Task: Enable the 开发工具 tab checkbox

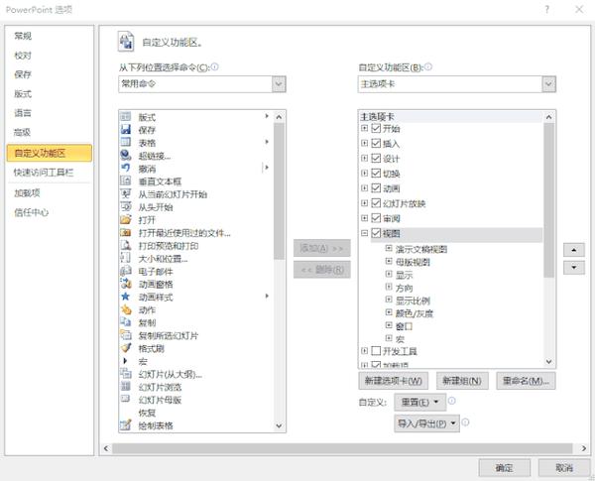Action: click(x=376, y=350)
